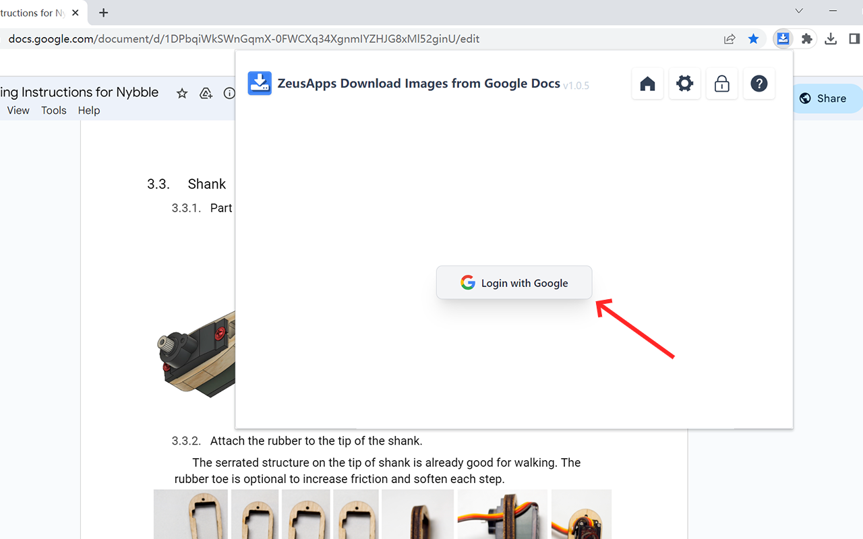Toggle the Chrome side panel

[854, 39]
